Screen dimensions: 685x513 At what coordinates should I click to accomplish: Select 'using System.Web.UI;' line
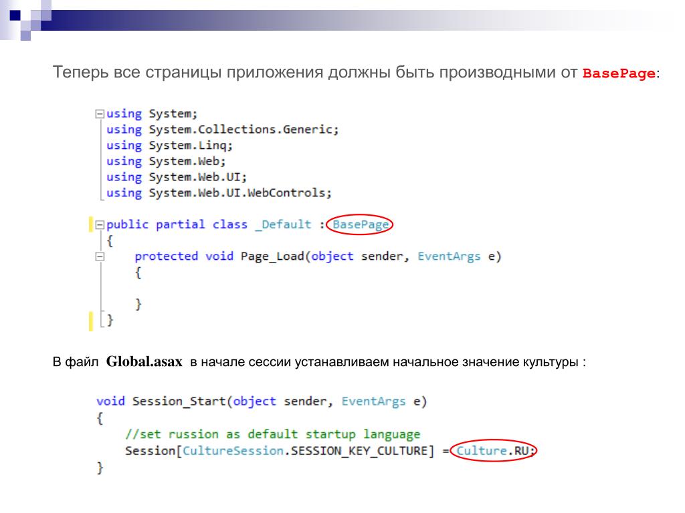pos(177,176)
